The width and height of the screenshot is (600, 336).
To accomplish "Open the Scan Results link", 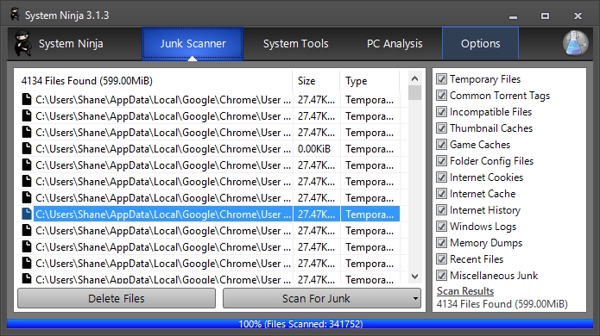I will click(x=465, y=291).
